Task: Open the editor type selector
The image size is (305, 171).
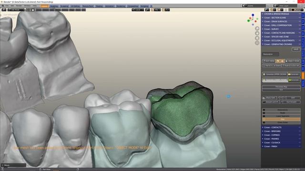Action: pos(4,10)
